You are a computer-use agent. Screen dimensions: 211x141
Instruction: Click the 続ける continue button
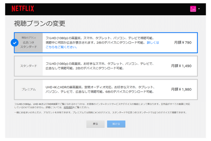[x=116, y=124]
